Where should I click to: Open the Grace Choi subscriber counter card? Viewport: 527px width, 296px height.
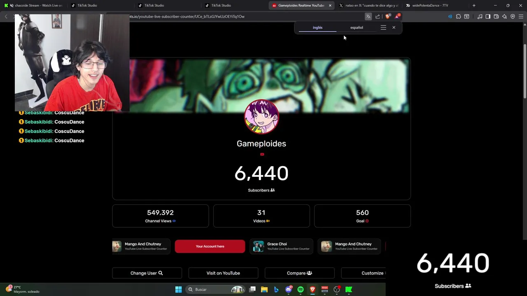coord(281,246)
